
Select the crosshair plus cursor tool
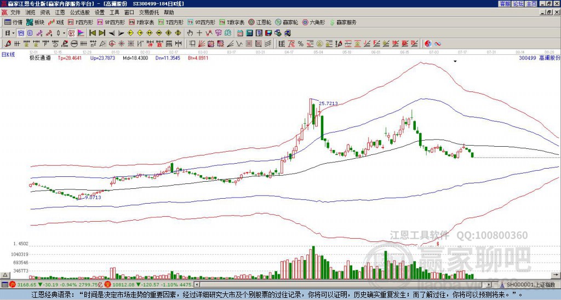coord(199,33)
